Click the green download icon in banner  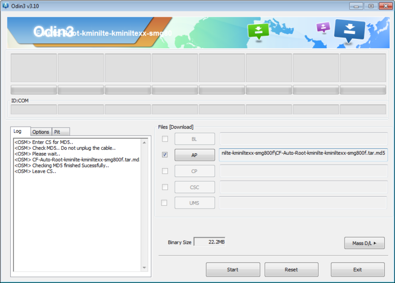(x=258, y=31)
